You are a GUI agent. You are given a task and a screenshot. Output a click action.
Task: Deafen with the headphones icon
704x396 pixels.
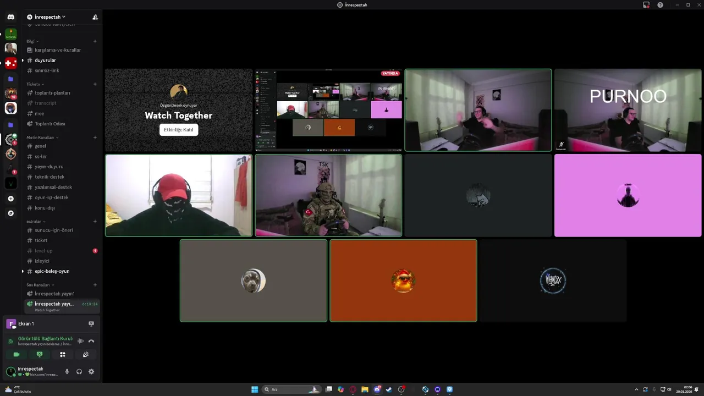tap(79, 371)
